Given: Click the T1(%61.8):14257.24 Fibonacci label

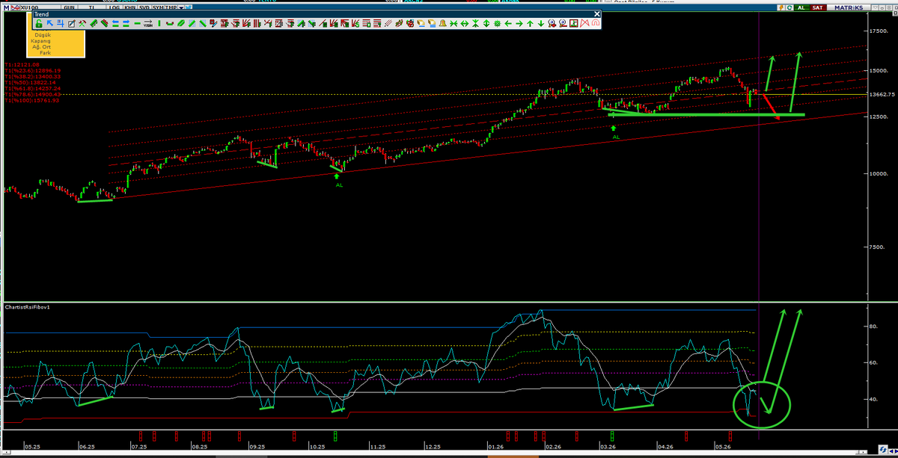Looking at the screenshot, I should (32, 88).
